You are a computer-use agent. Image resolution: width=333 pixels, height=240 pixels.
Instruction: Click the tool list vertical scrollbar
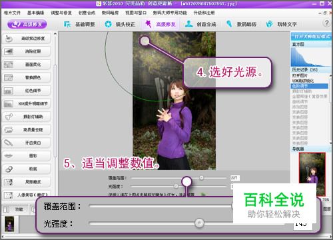tap(55, 111)
